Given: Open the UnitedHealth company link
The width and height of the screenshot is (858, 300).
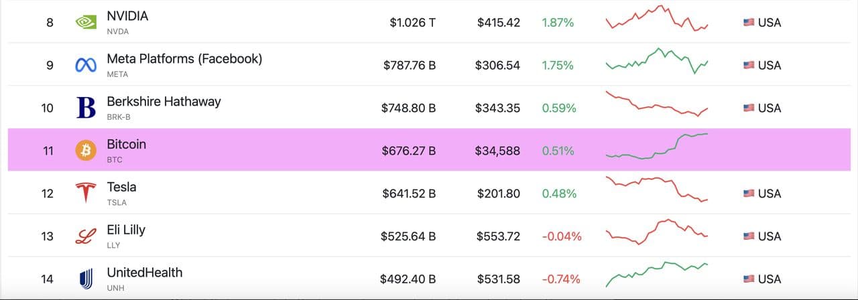Looking at the screenshot, I should pyautogui.click(x=144, y=273).
